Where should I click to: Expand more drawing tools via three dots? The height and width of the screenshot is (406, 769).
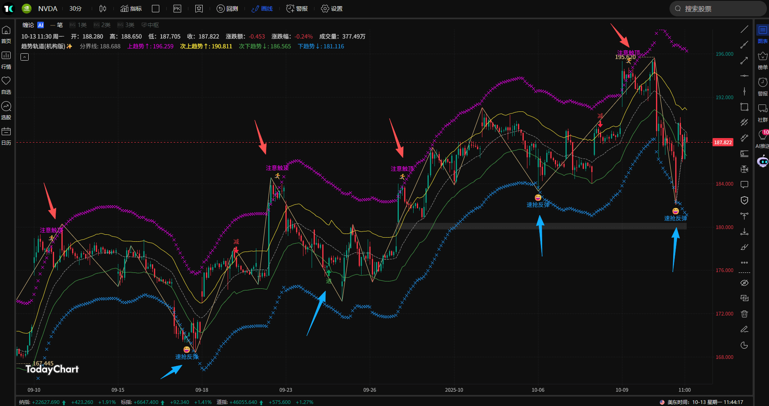(x=744, y=263)
